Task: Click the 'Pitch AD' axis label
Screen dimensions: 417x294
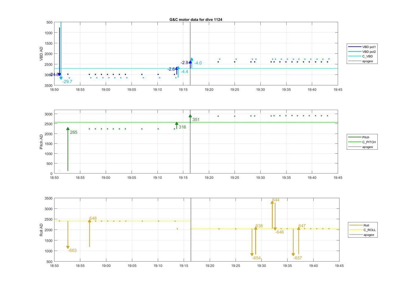Action: click(41, 142)
